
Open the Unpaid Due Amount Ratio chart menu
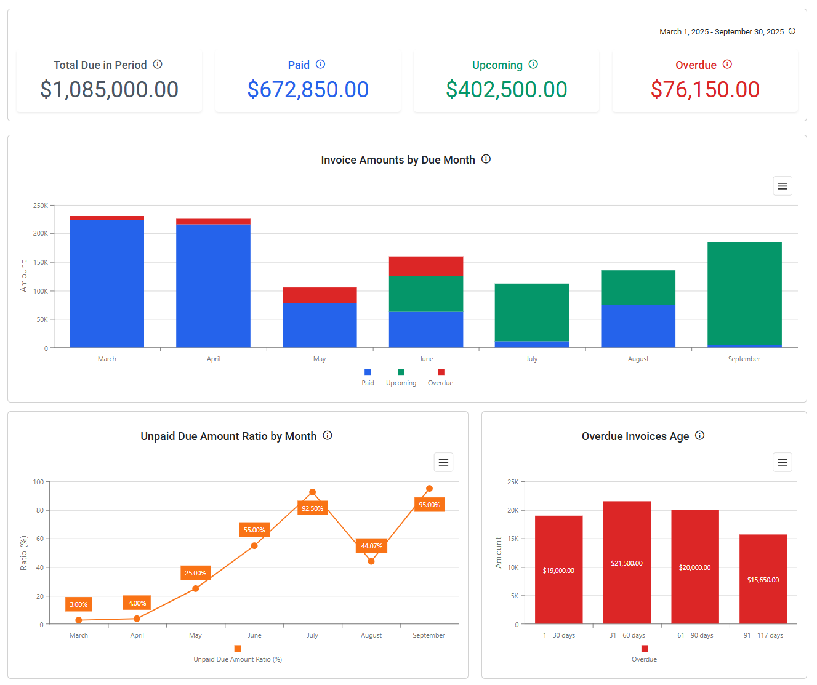pos(443,462)
